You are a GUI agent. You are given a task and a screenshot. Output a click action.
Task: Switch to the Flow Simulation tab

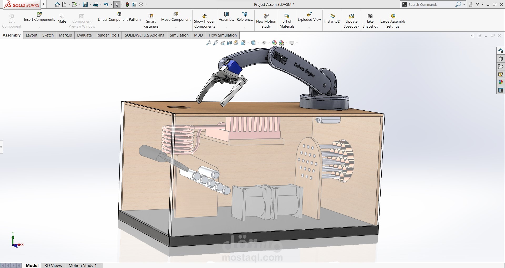(223, 35)
